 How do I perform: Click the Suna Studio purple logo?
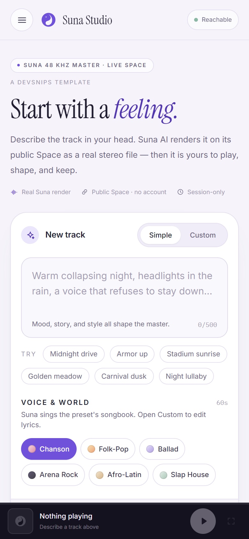(x=49, y=20)
